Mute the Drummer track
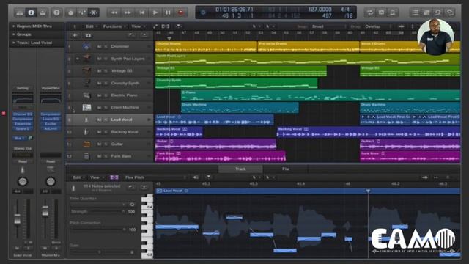The image size is (469, 264). coord(99,47)
